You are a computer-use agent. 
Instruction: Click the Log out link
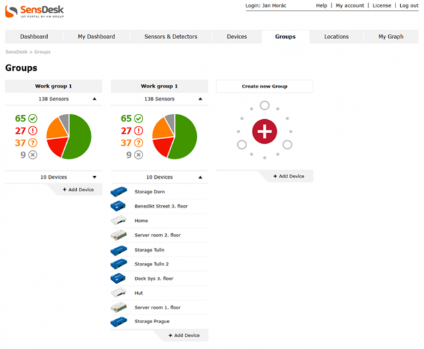pyautogui.click(x=408, y=5)
